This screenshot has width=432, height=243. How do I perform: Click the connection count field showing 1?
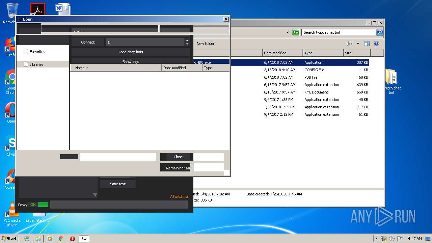(145, 42)
